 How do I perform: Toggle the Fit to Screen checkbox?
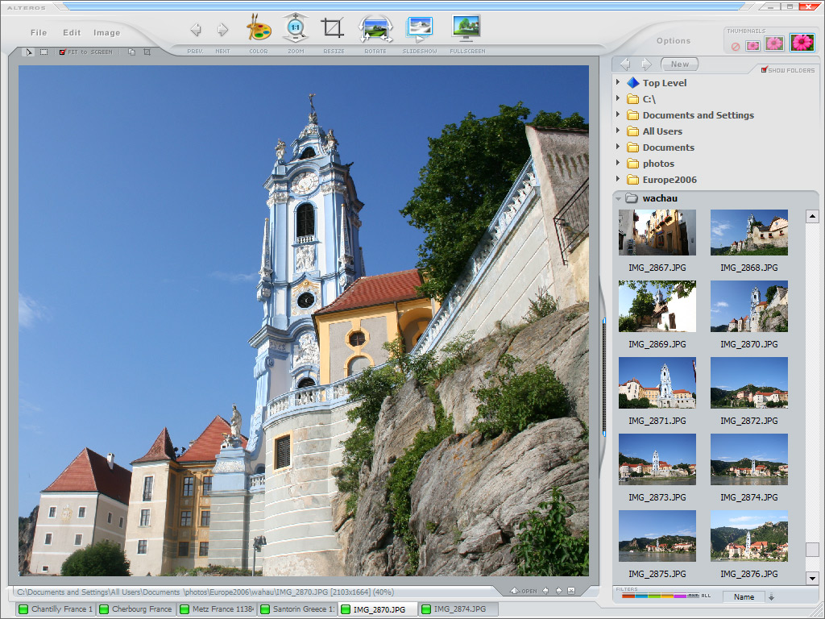pyautogui.click(x=63, y=52)
